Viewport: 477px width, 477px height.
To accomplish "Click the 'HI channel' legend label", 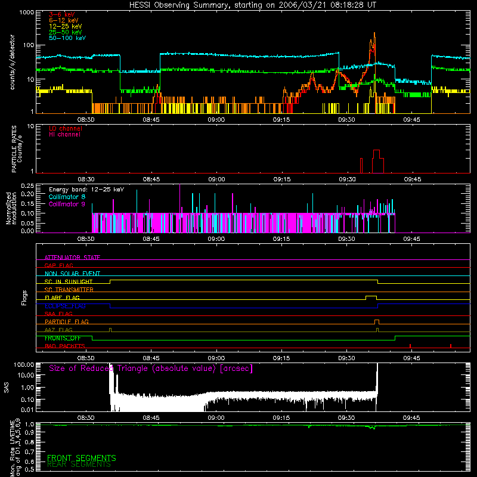I will [64, 135].
